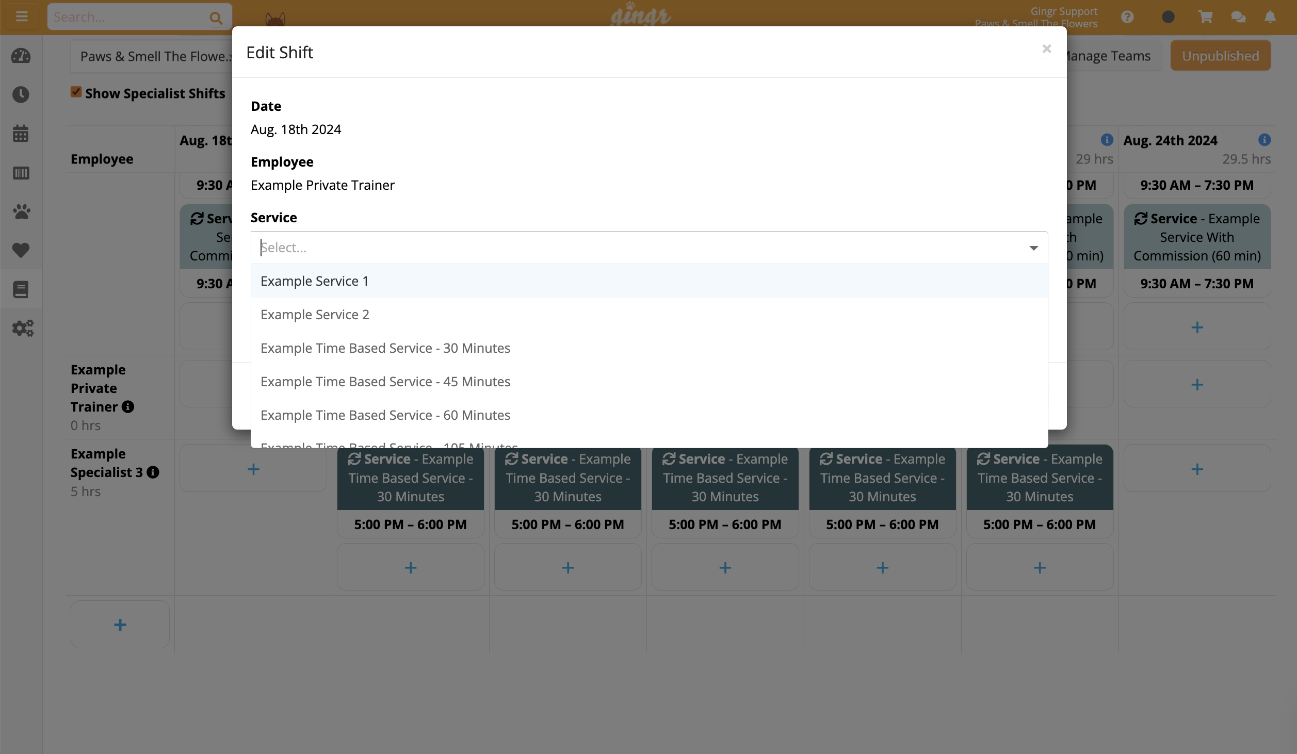Add shift for Specialist 3 on Aug. 24th
The image size is (1297, 754).
pyautogui.click(x=1197, y=469)
